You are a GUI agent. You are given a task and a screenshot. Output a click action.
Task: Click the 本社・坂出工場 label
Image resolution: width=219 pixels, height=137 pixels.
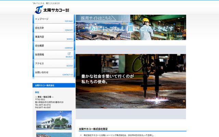coord(44,97)
